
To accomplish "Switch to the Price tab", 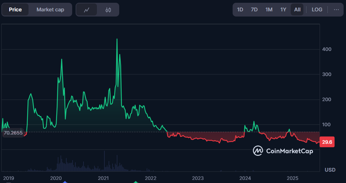I will click(x=15, y=10).
